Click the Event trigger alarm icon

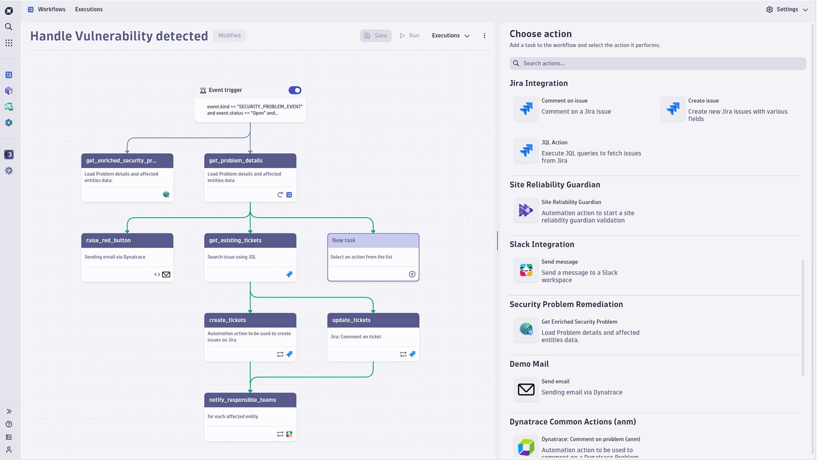pyautogui.click(x=203, y=90)
